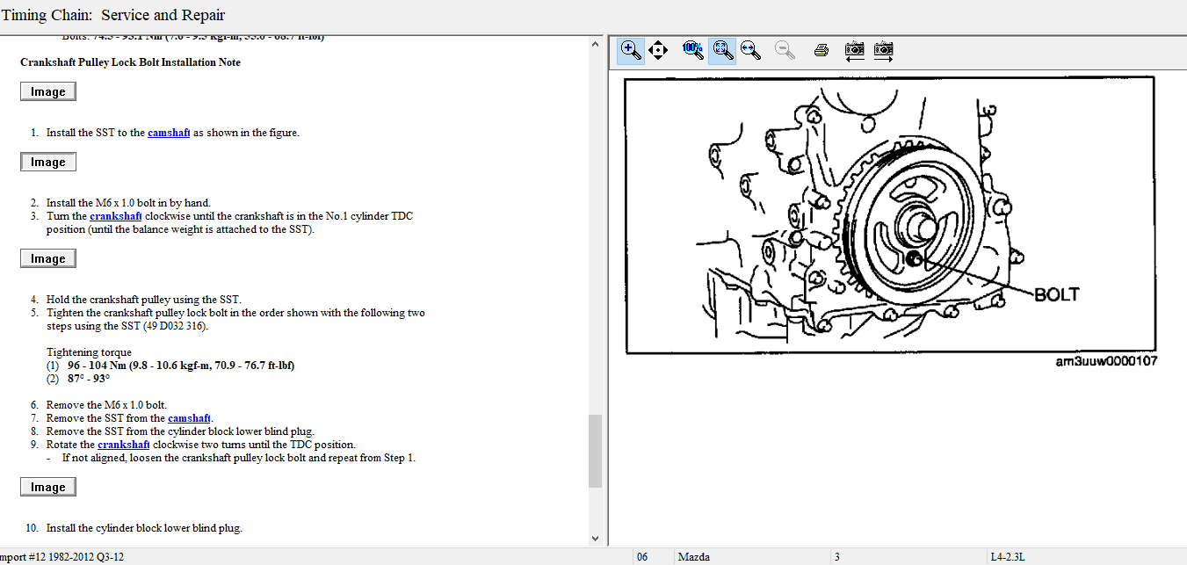Follow the crankshaft link in step 9
Viewport: 1187px width, 565px height.
pyautogui.click(x=124, y=445)
